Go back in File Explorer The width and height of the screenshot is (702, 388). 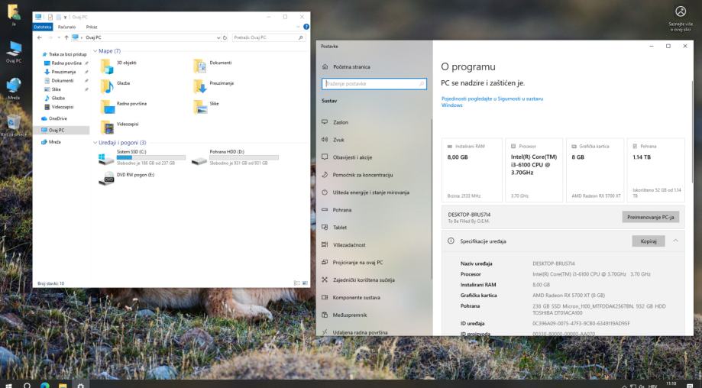[x=40, y=37]
